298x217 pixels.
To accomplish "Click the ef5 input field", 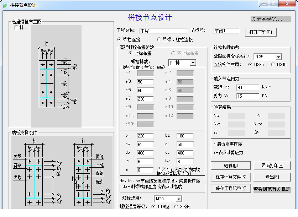I will [x=145, y=91].
